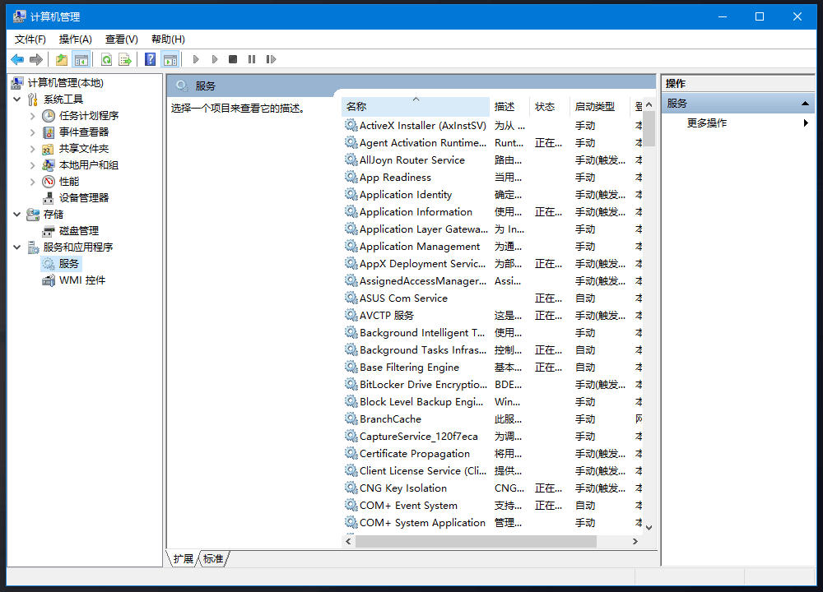Click the second Start service play icon
823x592 pixels.
pos(215,60)
